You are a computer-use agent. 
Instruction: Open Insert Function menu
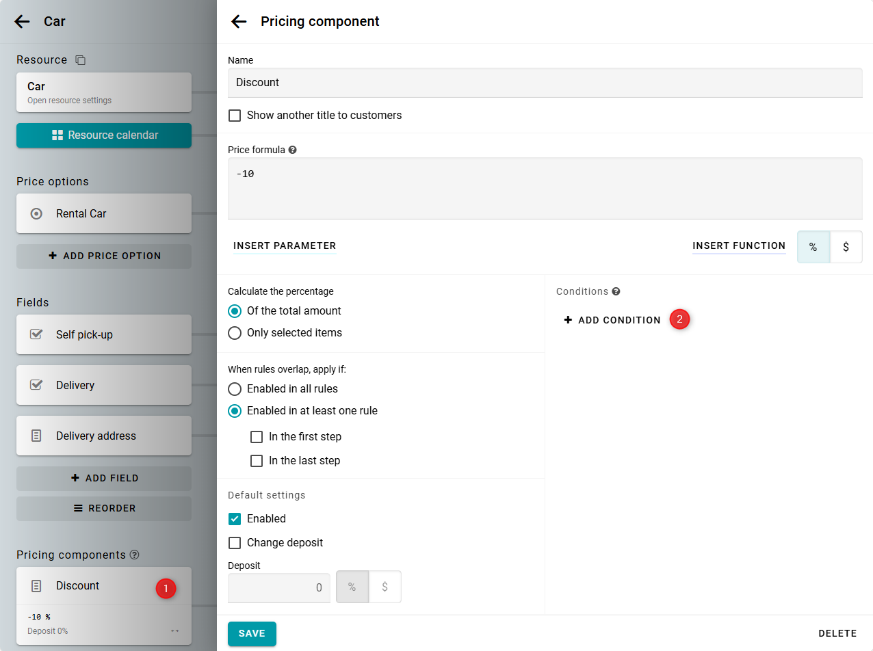click(739, 246)
